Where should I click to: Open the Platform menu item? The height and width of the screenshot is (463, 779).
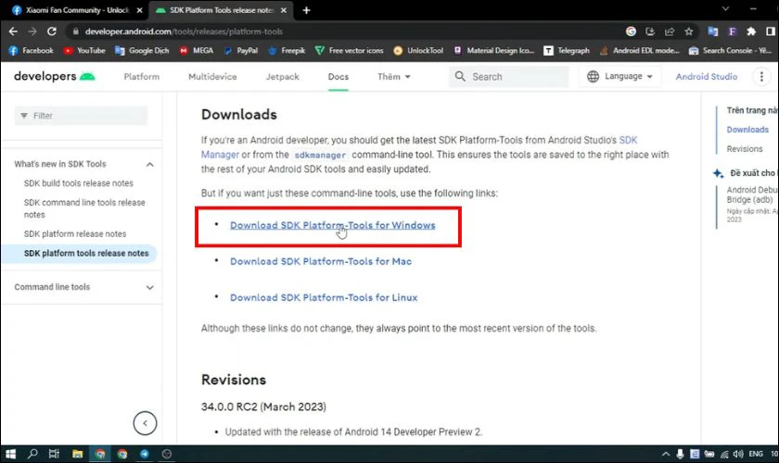pyautogui.click(x=142, y=77)
